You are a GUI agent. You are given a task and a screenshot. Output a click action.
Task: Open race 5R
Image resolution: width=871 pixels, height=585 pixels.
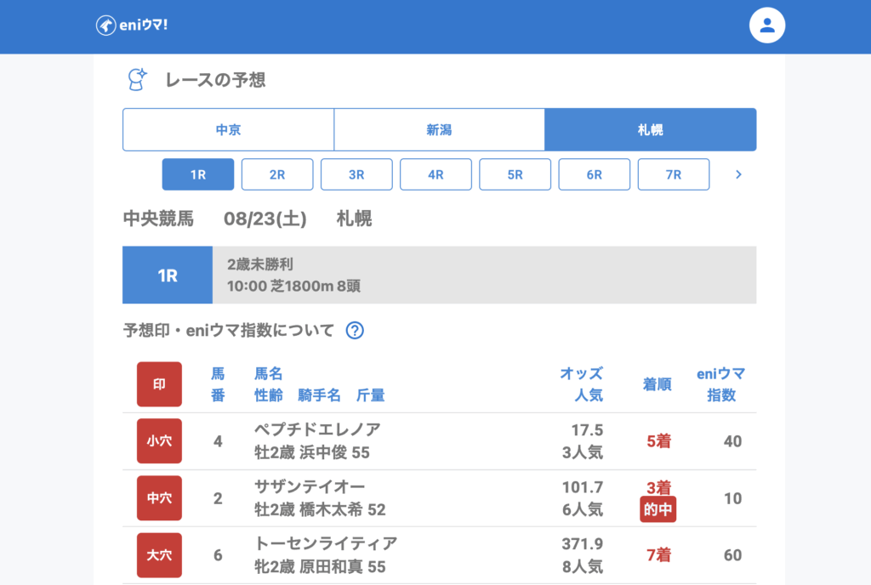[515, 174]
